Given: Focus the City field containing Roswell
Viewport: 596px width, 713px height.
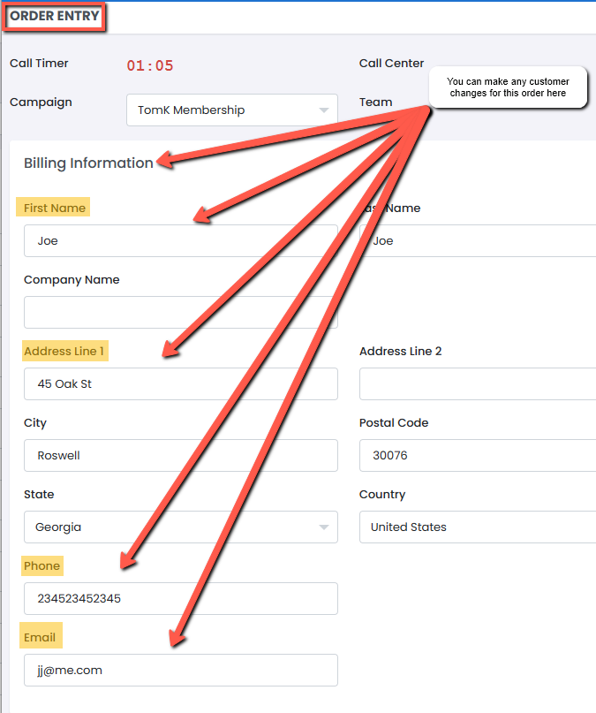Looking at the screenshot, I should pyautogui.click(x=180, y=456).
